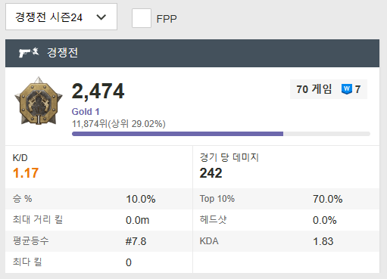Enable the FPP checkbox
The image size is (387, 279).
click(142, 18)
